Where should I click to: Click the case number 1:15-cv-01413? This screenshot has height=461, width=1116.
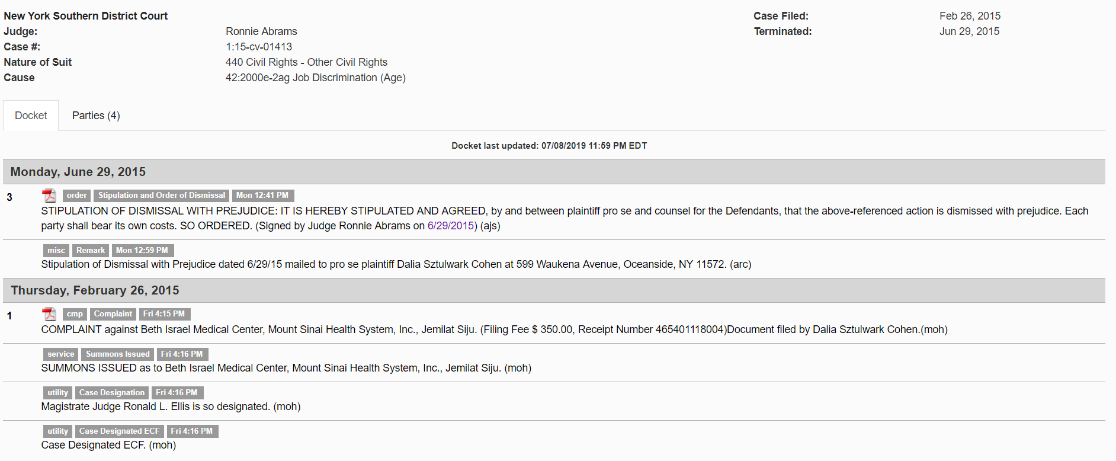[x=259, y=47]
